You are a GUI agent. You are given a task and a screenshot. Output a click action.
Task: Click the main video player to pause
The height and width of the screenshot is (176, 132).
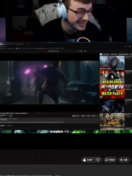(49, 83)
